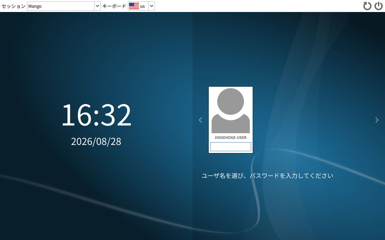This screenshot has width=385, height=240.
Task: Click the restart icon in the top bar
Action: [x=367, y=6]
